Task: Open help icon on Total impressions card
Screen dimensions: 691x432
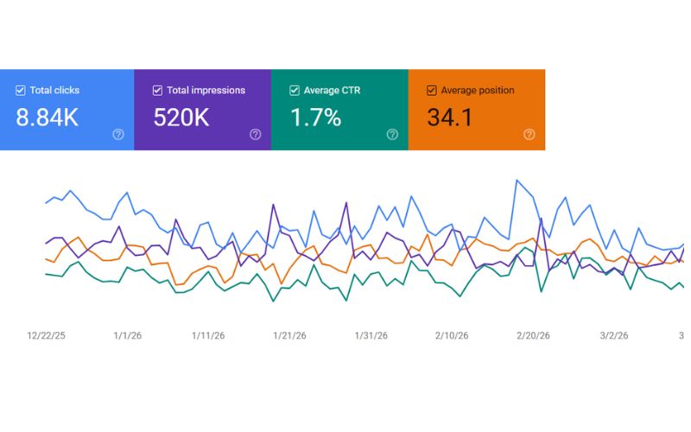Action: click(255, 135)
